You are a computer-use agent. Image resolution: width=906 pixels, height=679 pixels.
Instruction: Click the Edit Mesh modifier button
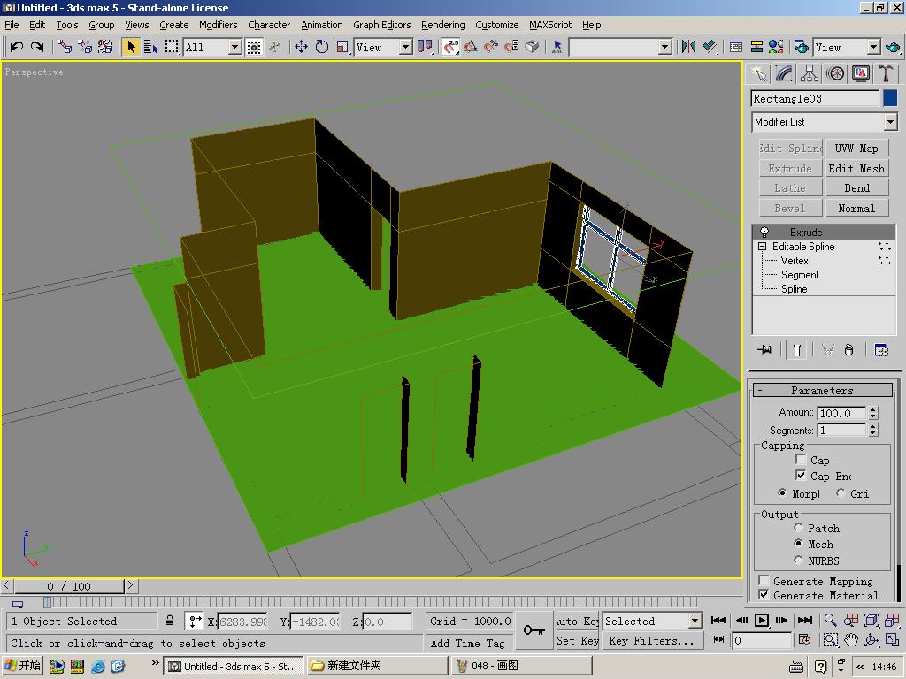[x=856, y=169]
